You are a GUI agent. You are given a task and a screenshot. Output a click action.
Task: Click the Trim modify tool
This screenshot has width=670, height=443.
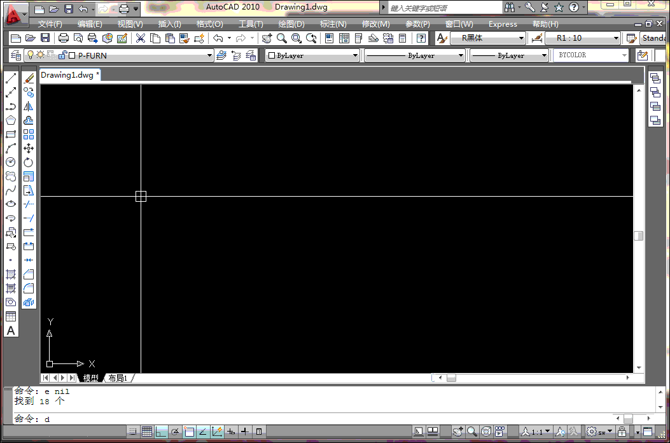(29, 204)
